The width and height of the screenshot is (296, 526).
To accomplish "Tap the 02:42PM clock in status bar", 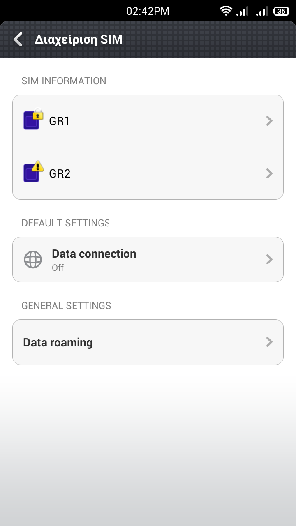I will click(148, 11).
